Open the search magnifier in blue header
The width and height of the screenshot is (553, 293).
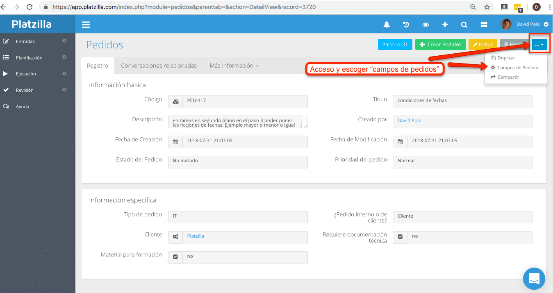point(464,25)
